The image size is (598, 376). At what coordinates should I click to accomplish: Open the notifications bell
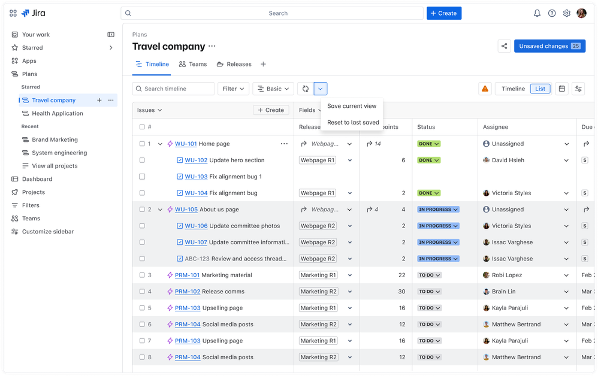tap(537, 13)
